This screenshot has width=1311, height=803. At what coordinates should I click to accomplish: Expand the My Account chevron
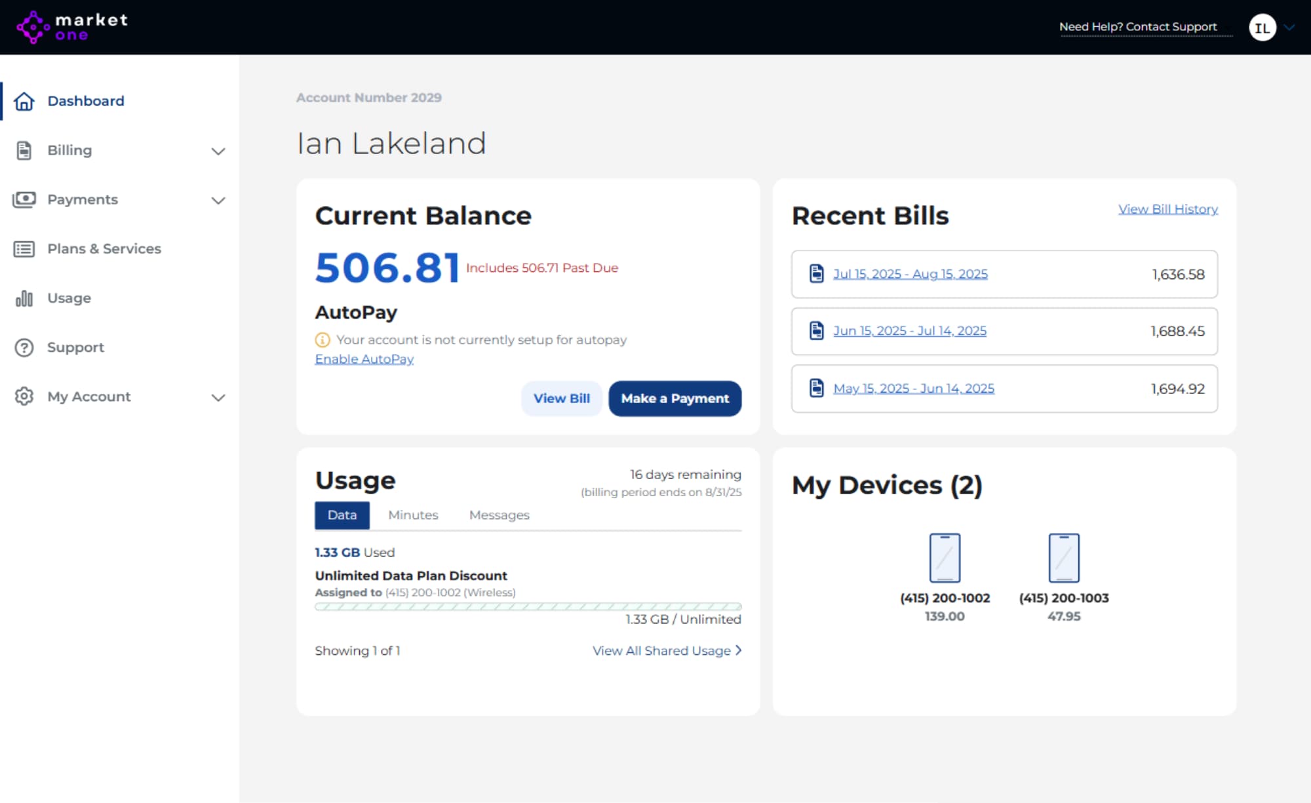click(218, 397)
